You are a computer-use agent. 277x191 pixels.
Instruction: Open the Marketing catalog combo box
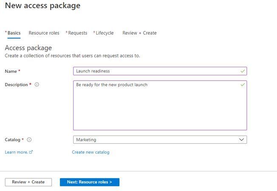click(160, 140)
